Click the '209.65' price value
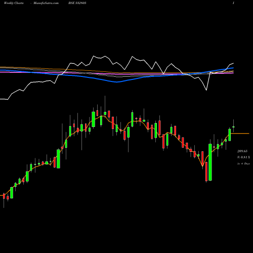The image size is (253, 253). click(x=242, y=151)
